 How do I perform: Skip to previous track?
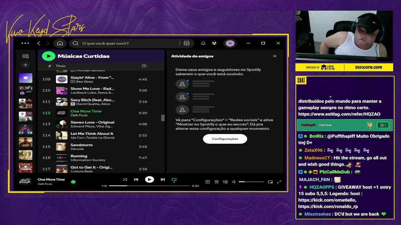coord(136,180)
